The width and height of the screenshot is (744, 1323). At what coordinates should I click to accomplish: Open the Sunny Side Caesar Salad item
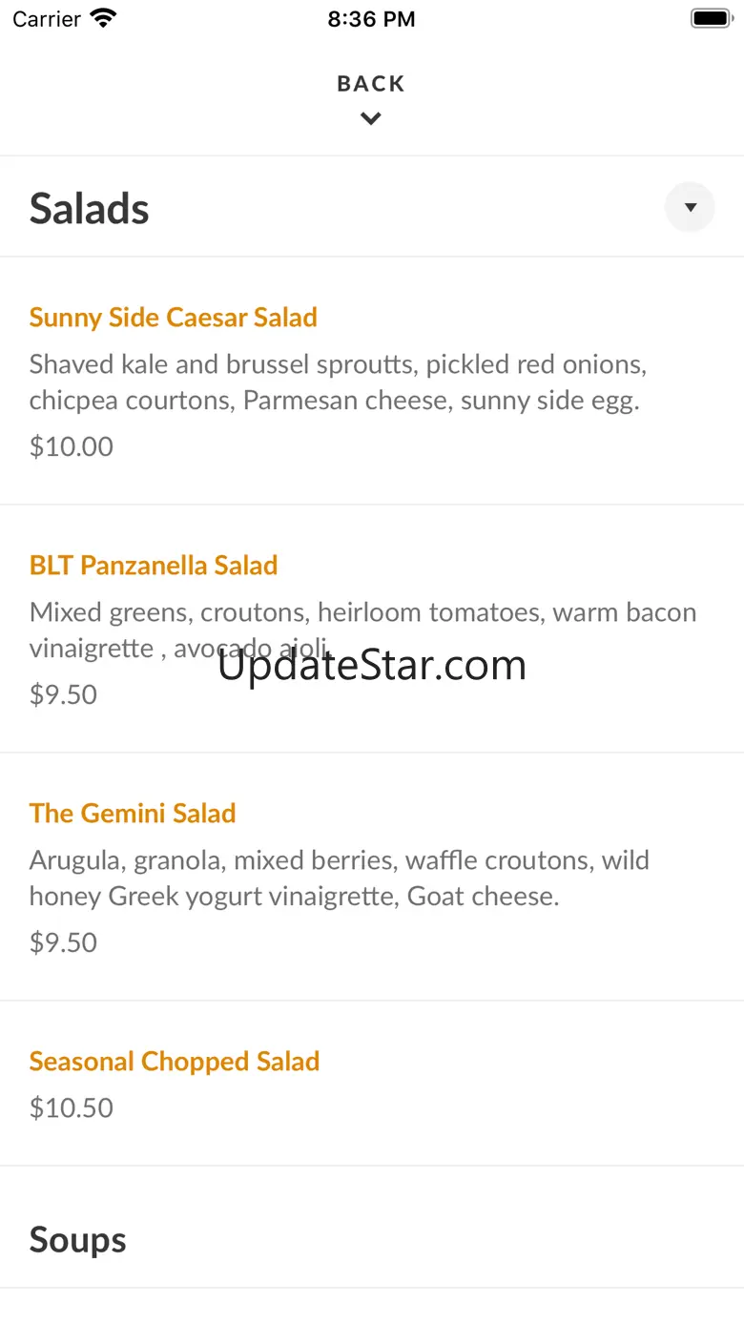pos(174,318)
